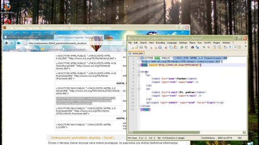Cut selection with the scissors icon

[x=166, y=48]
